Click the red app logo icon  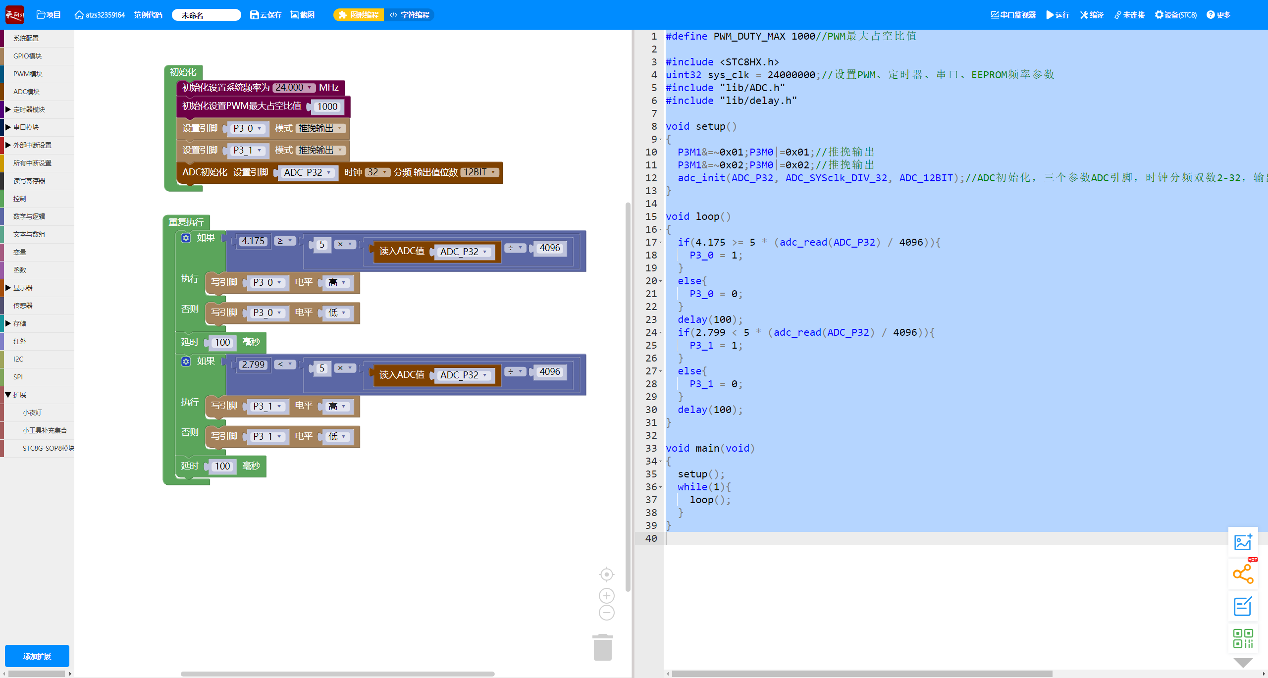[x=14, y=15]
